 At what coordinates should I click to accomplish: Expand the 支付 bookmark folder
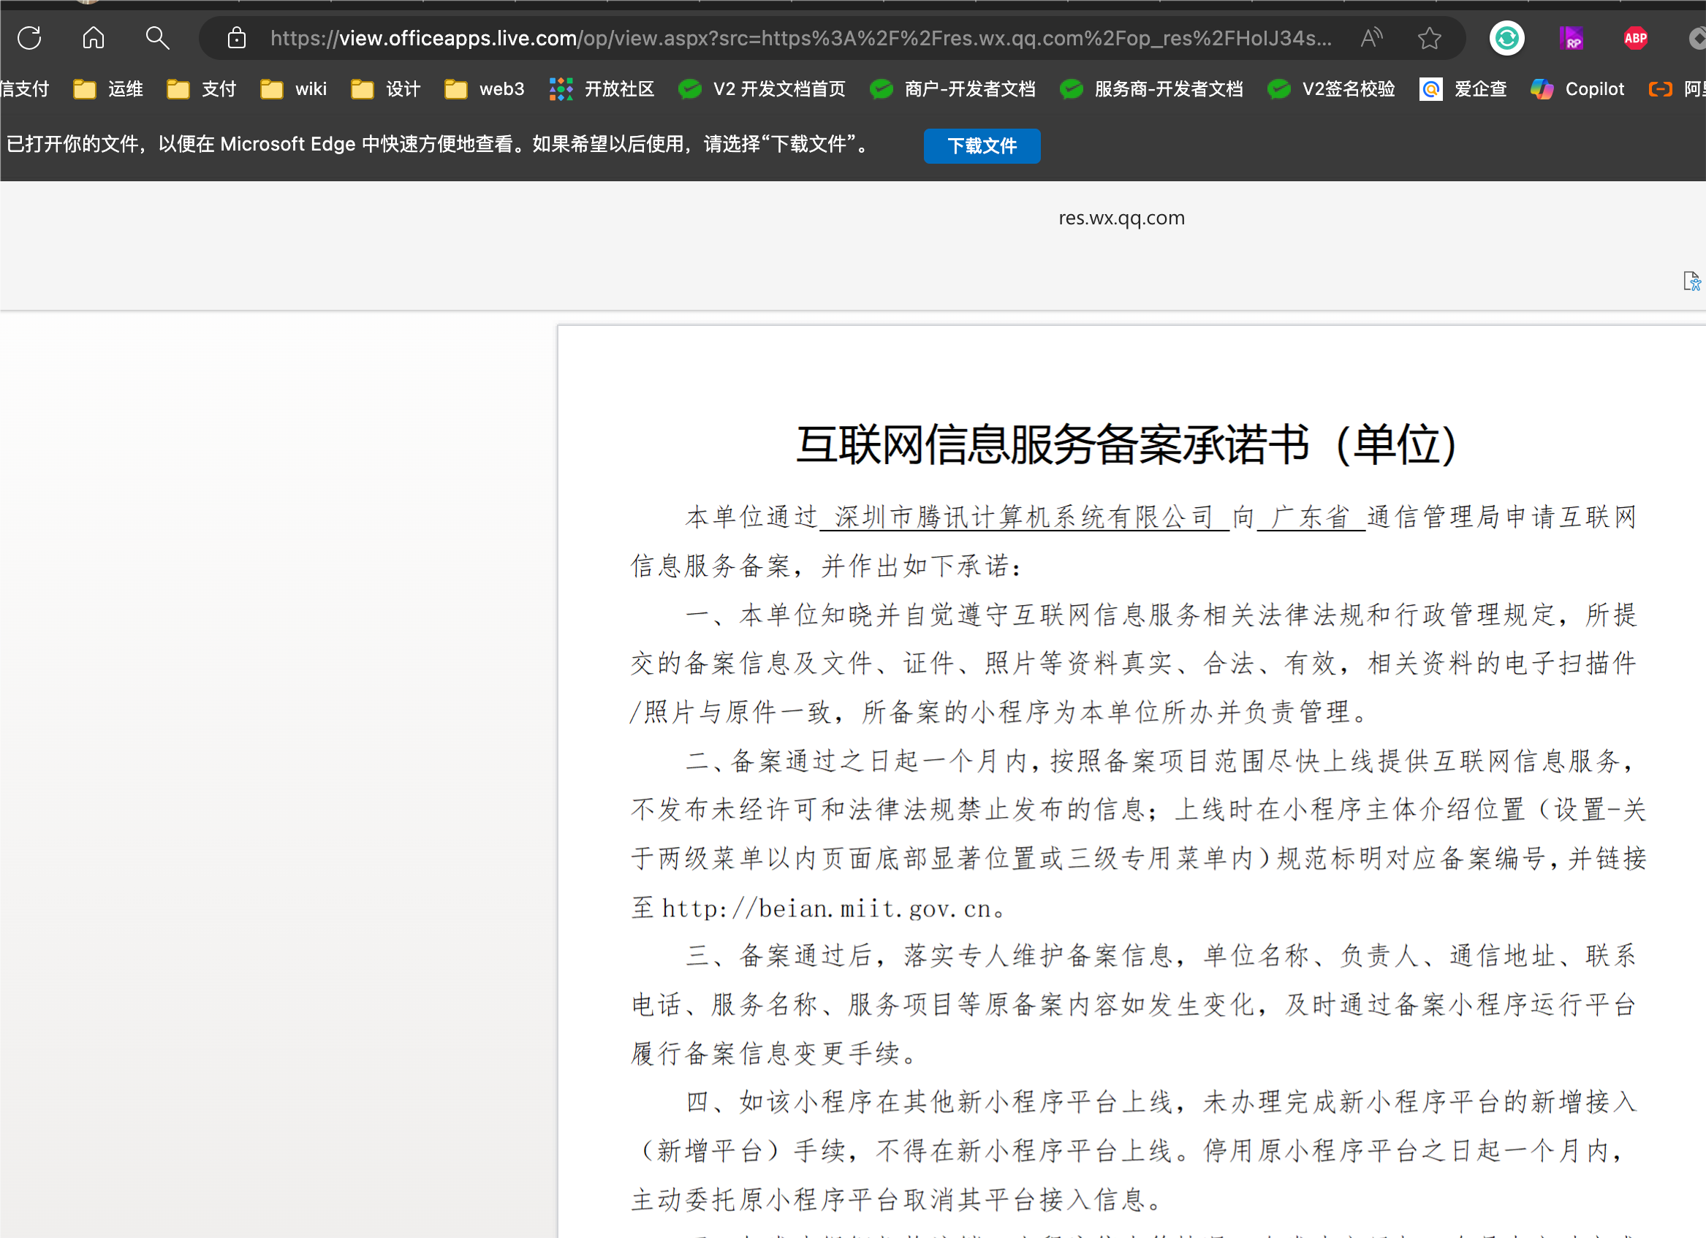pyautogui.click(x=202, y=89)
